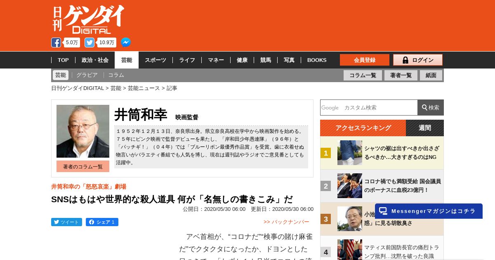Open ranking 2 article コロナ禍でも満額受給
This screenshot has width=495, height=260.
[403, 186]
